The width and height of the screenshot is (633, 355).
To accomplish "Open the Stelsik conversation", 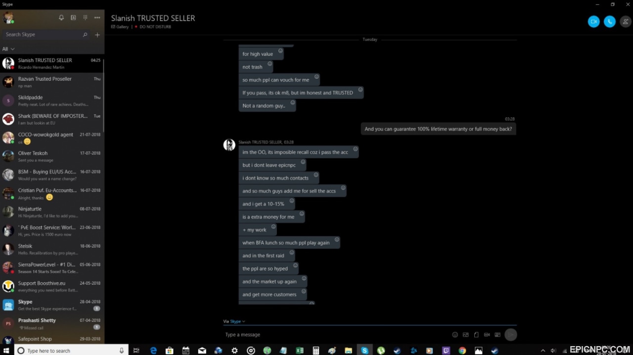I will [x=52, y=249].
